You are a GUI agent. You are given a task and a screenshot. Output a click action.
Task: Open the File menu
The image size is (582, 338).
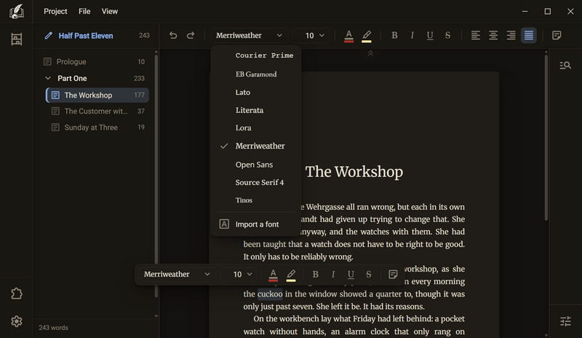click(84, 12)
